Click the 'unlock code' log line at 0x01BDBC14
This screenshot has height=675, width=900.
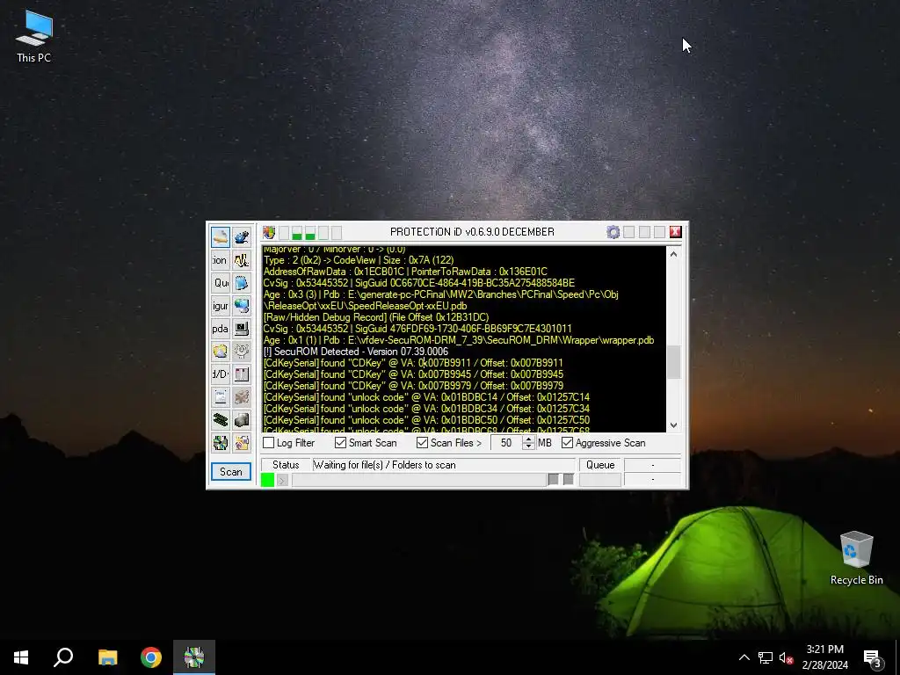[x=426, y=397]
